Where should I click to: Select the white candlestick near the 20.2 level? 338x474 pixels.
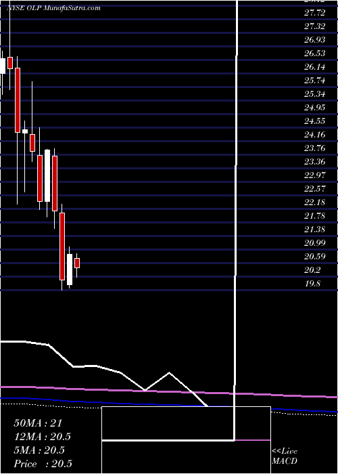coord(70,270)
